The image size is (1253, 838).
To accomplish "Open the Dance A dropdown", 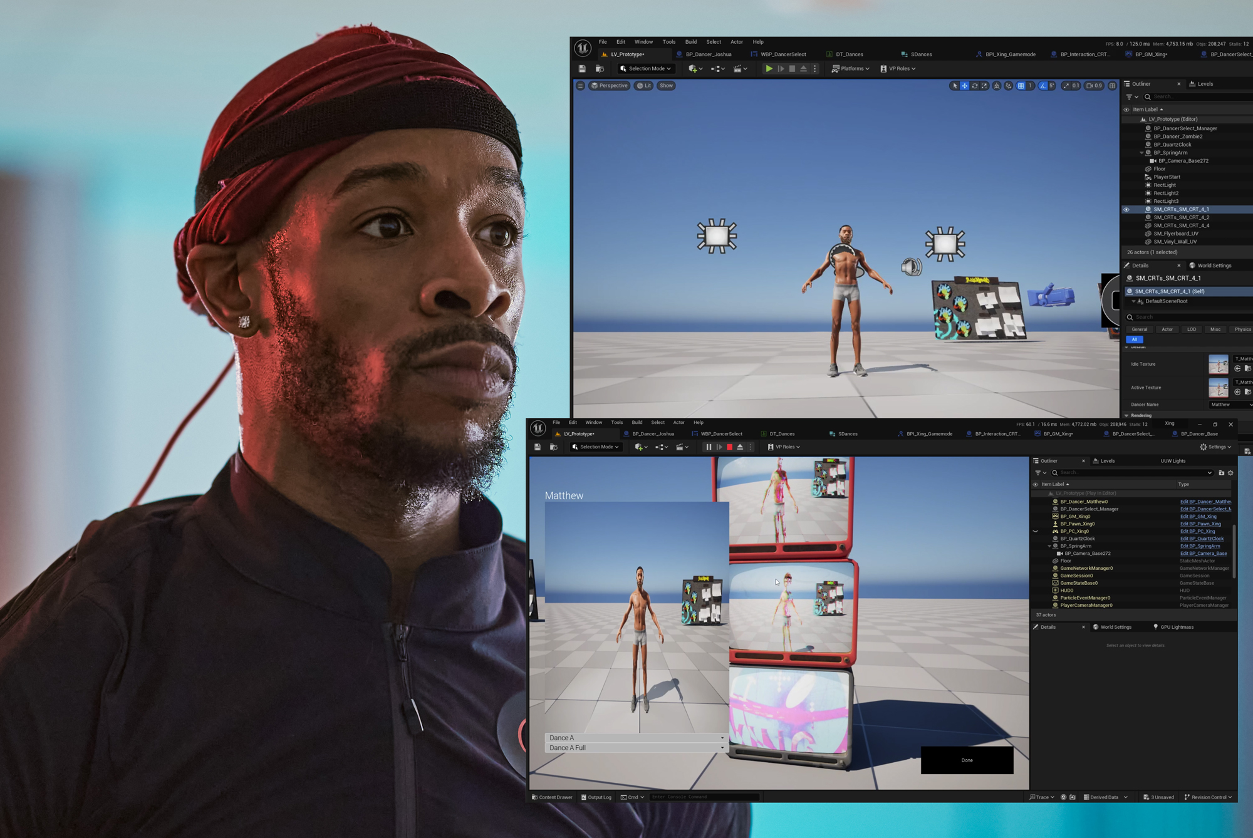I will (635, 738).
